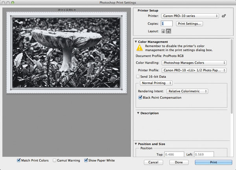Select portrait layout orientation icon
The width and height of the screenshot is (236, 170).
coord(163,31)
